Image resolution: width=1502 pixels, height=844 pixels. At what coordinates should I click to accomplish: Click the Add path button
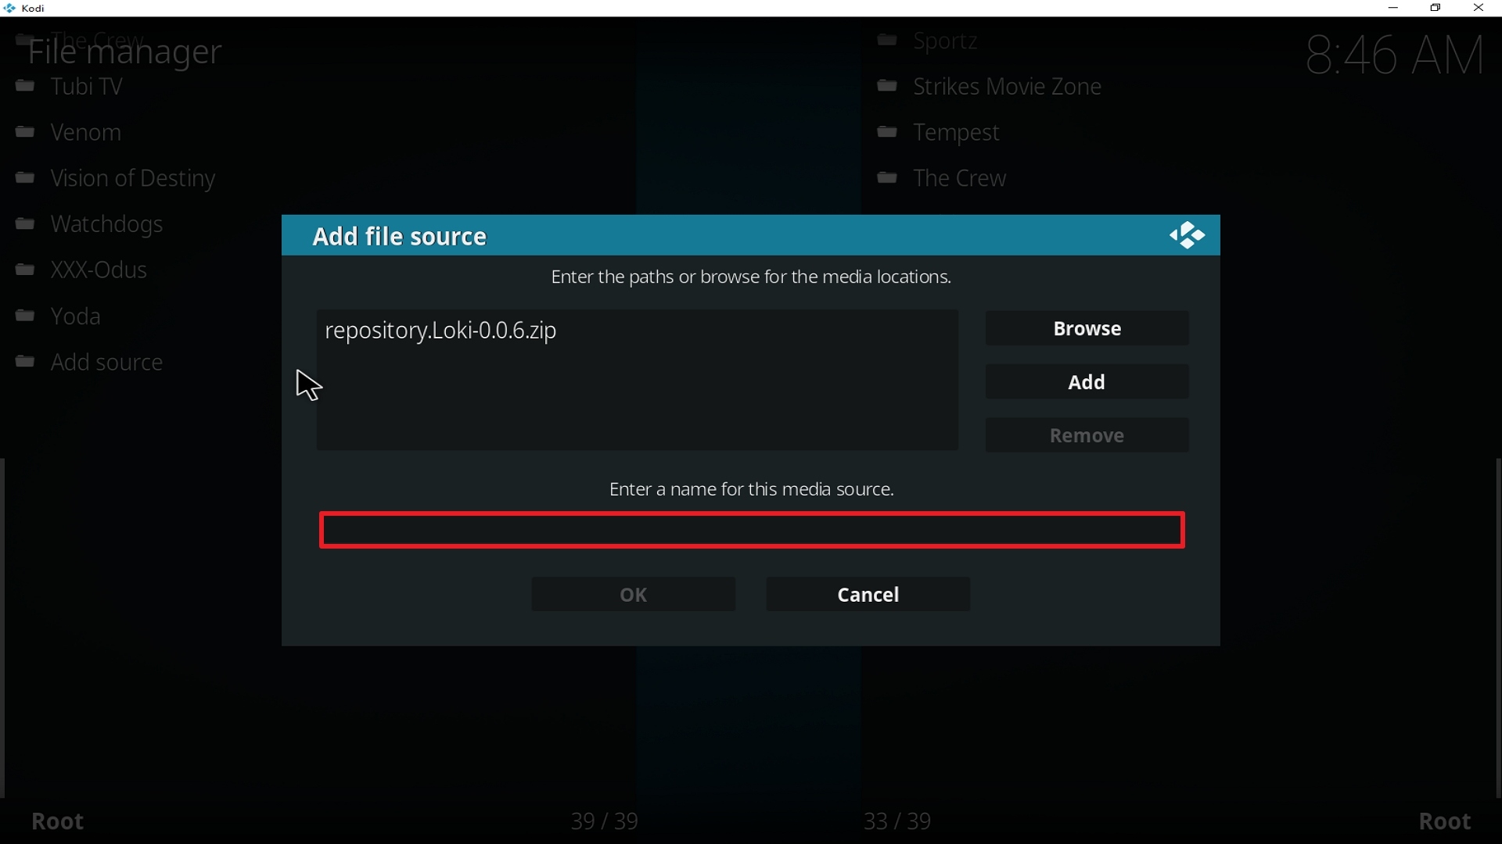[x=1087, y=382]
